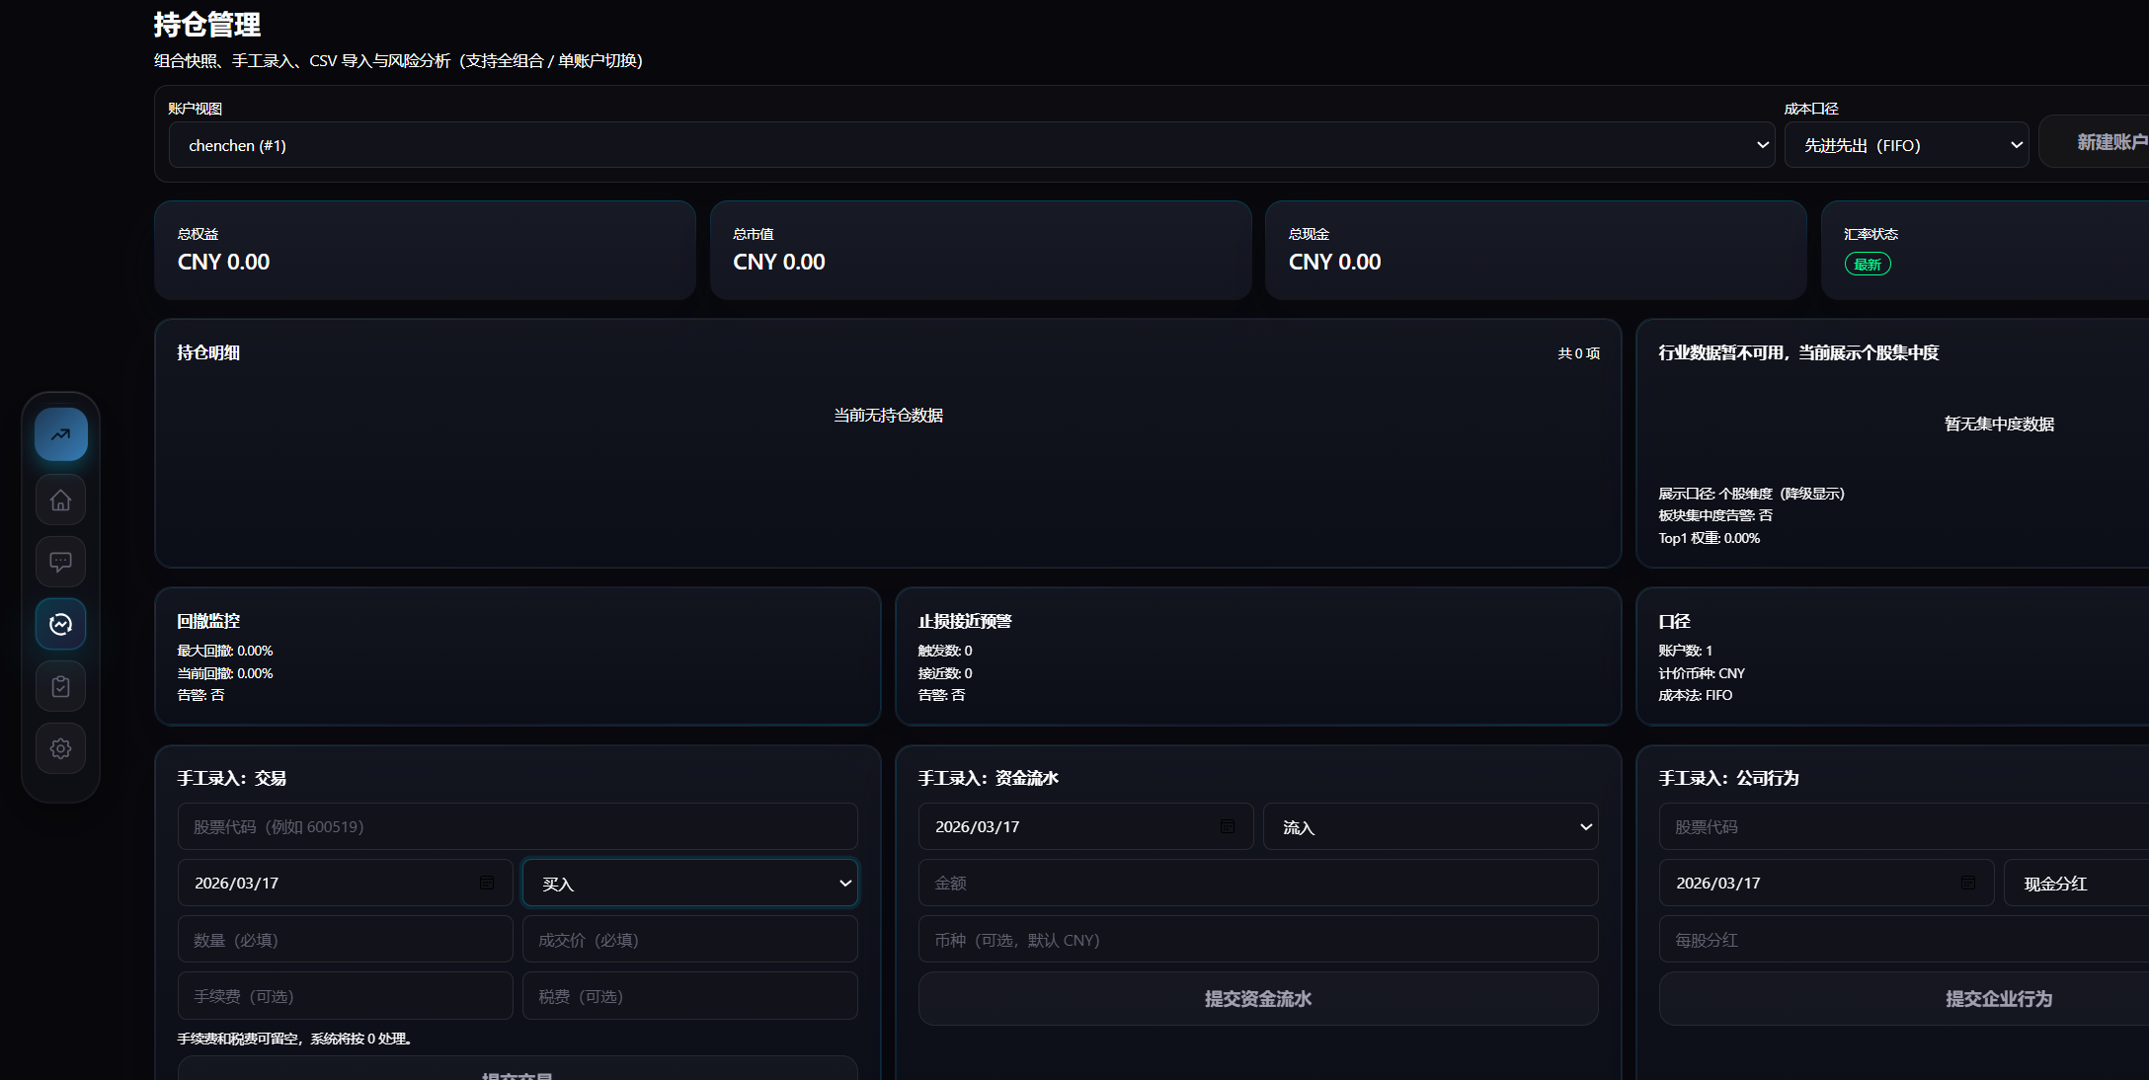Open the clipboard checklist icon in sidebar
Viewport: 2149px width, 1080px height.
pos(60,685)
